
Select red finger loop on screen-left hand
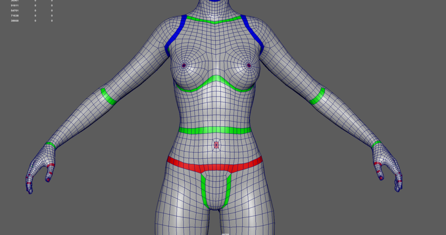click(x=51, y=165)
